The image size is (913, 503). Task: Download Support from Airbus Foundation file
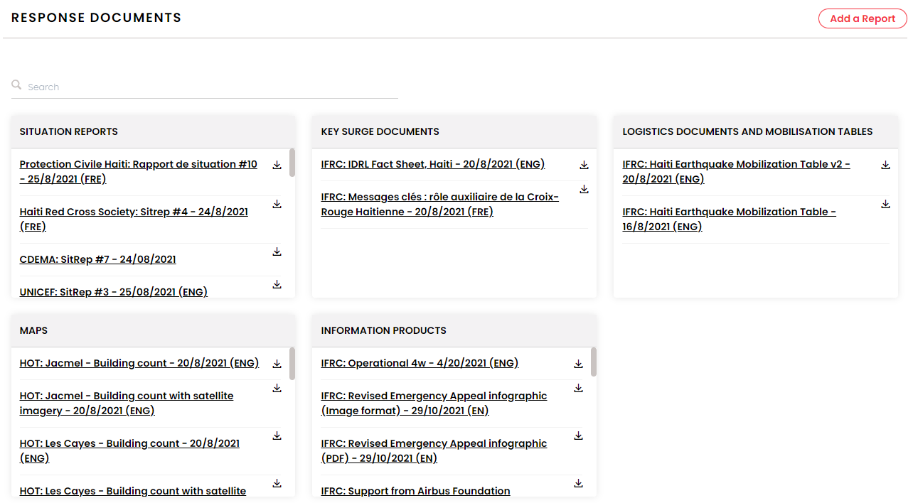(x=579, y=483)
